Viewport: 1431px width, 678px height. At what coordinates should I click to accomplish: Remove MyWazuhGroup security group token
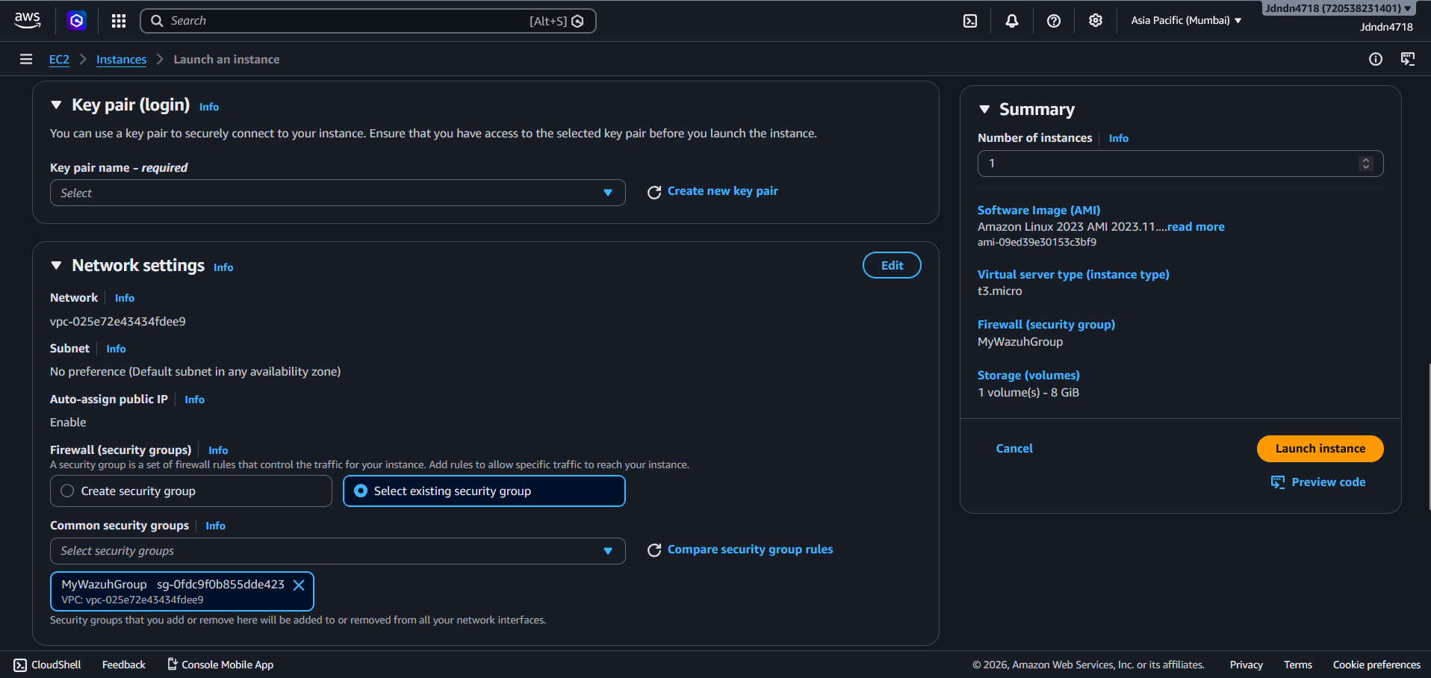coord(299,585)
